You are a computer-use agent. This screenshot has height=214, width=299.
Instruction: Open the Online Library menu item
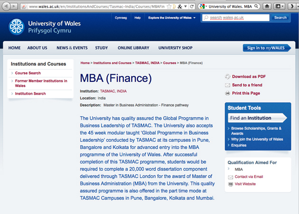point(133,48)
